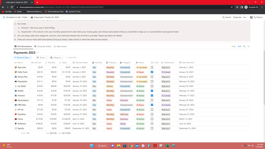Viewport: 265px width, 149px height.
Task: Open Windows Start menu
Action: tap(92, 146)
